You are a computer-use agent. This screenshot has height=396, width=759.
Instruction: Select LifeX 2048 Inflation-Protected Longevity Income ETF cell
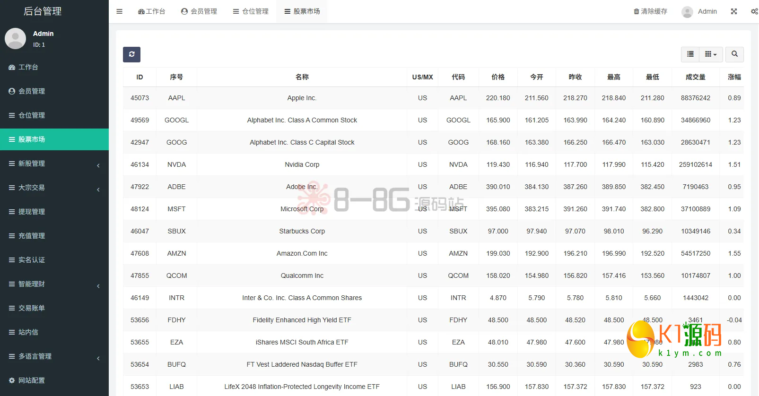[302, 387]
